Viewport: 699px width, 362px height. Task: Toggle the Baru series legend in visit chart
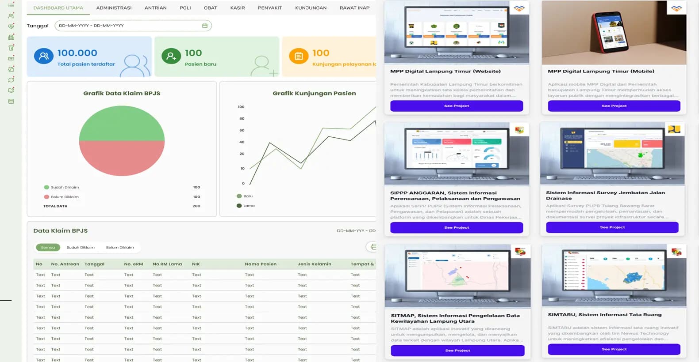tap(245, 196)
